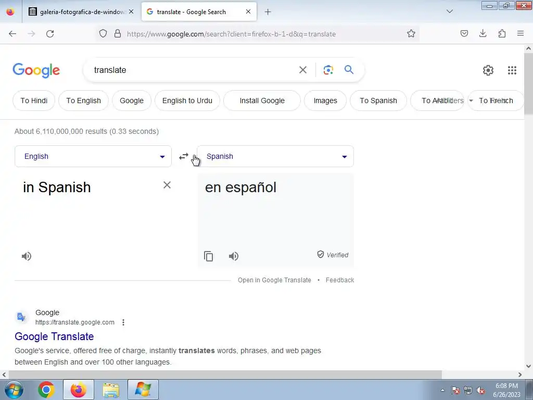Select the Google filter chip
This screenshot has width=533, height=400.
[132, 101]
